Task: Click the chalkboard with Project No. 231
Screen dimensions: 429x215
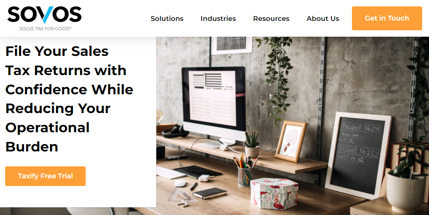Action: tap(358, 155)
